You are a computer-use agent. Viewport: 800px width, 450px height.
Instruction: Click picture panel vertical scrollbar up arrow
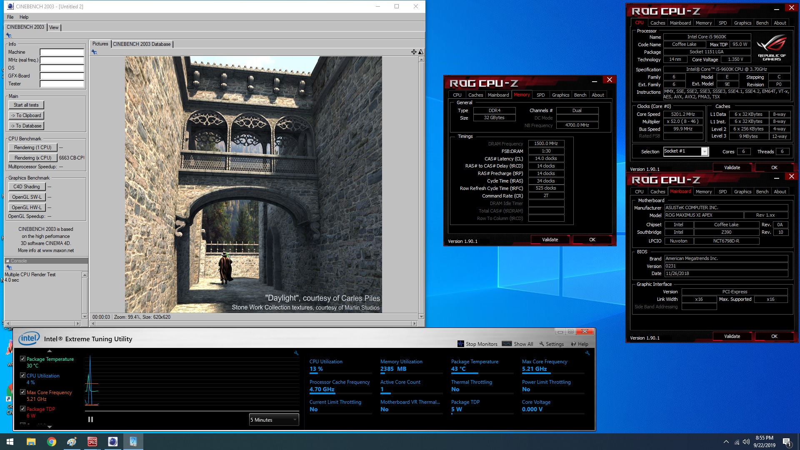pos(421,59)
